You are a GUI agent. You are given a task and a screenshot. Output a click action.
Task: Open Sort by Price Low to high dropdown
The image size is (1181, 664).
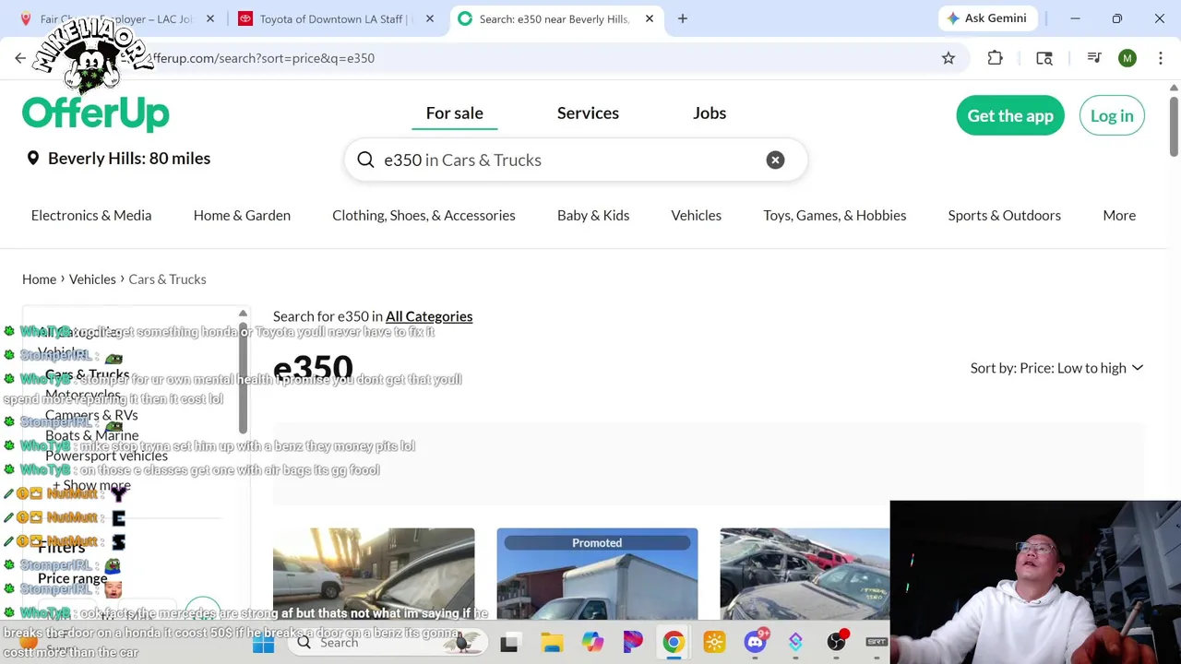(x=1056, y=368)
